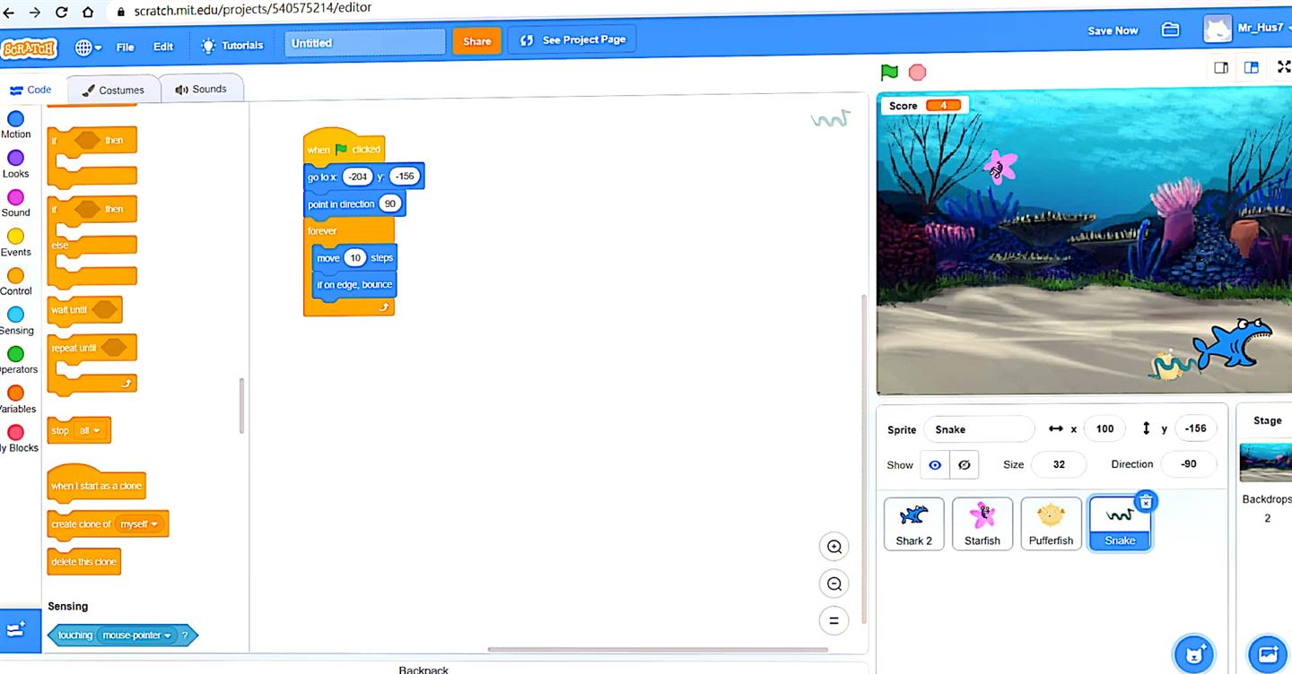The width and height of the screenshot is (1292, 674).
Task: Enter full screen stage mode
Action: pyautogui.click(x=1283, y=67)
